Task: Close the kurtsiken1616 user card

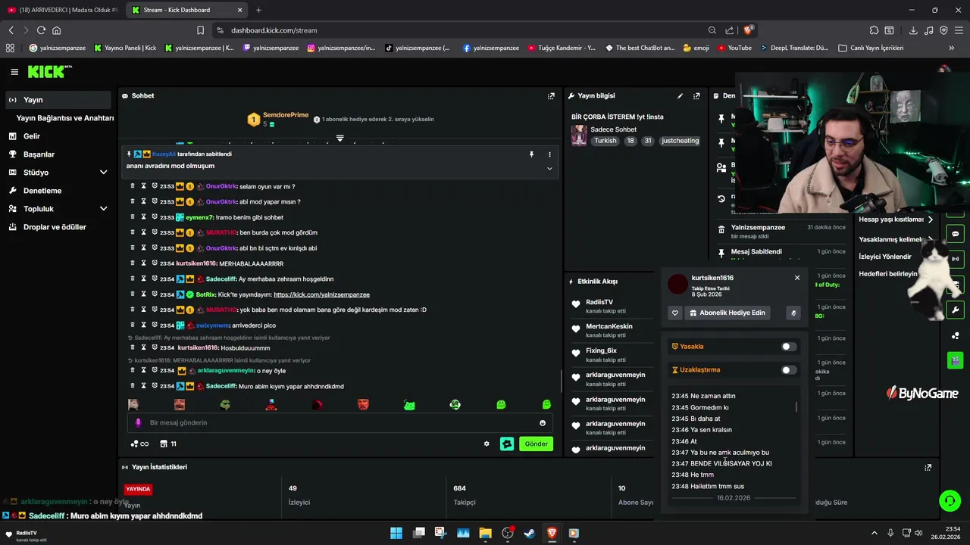Action: coord(797,278)
